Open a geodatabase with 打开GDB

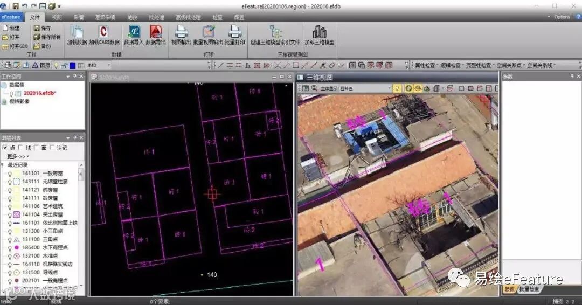pos(15,46)
